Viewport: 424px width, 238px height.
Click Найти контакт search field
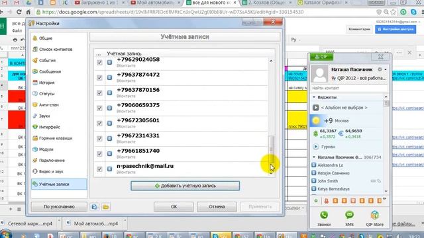click(x=349, y=88)
